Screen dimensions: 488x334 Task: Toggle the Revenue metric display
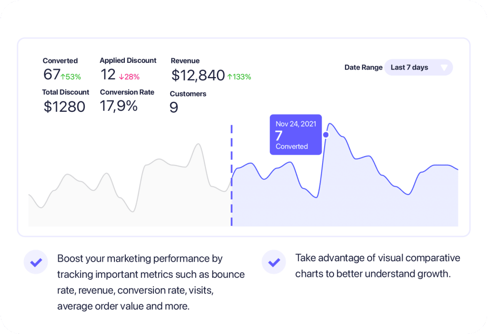[x=198, y=69]
